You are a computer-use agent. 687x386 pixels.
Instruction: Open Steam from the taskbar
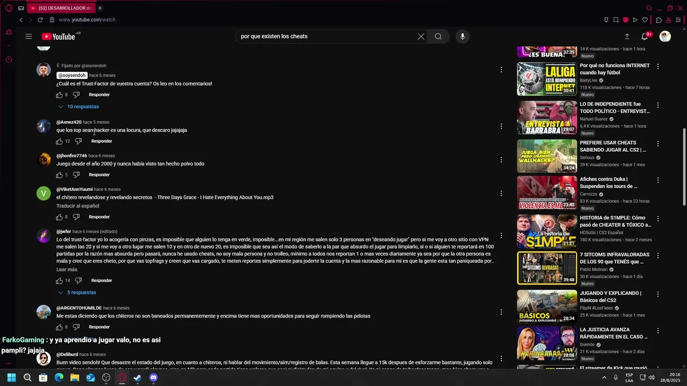tap(137, 377)
